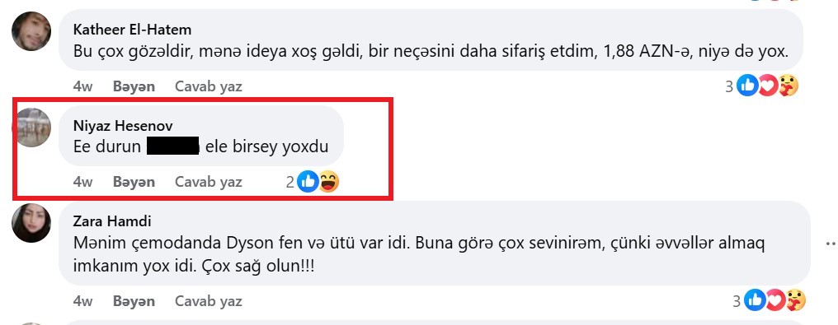
Task: Open the blue like icon on Niyaz Hesenov's comment
Action: pyautogui.click(x=308, y=182)
